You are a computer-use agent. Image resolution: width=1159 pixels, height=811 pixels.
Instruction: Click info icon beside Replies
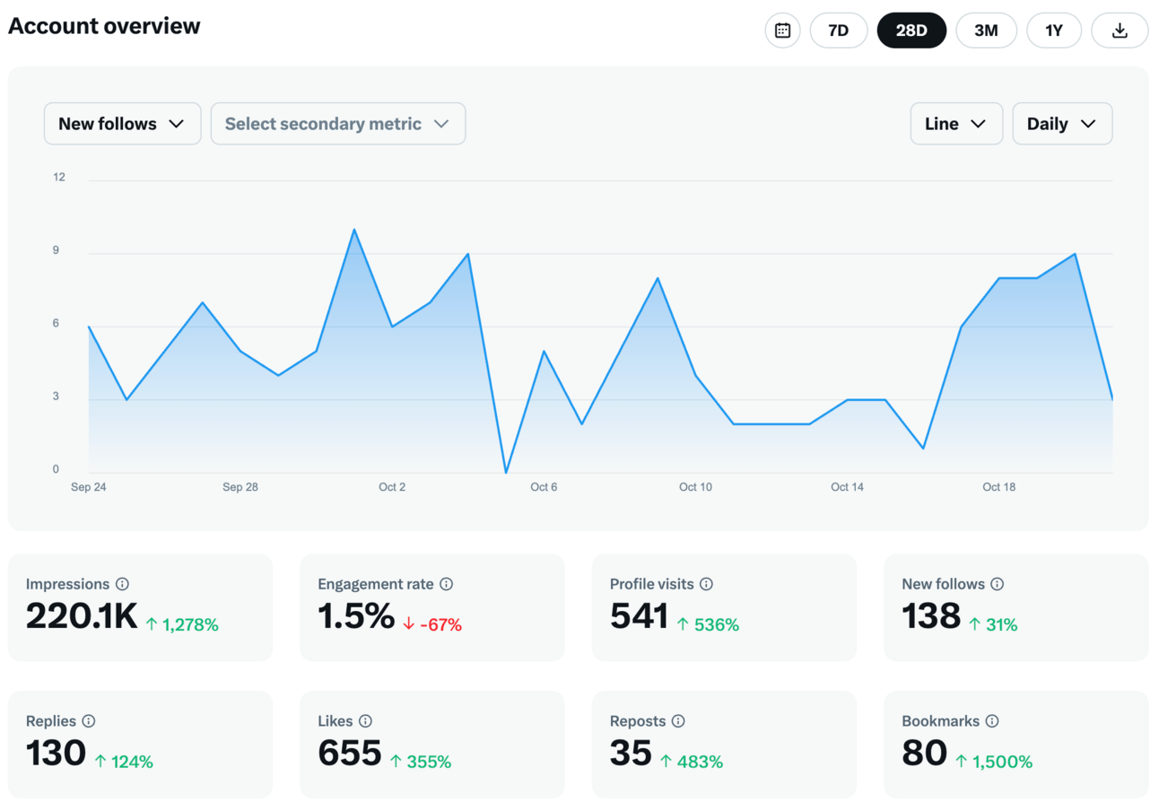point(89,721)
